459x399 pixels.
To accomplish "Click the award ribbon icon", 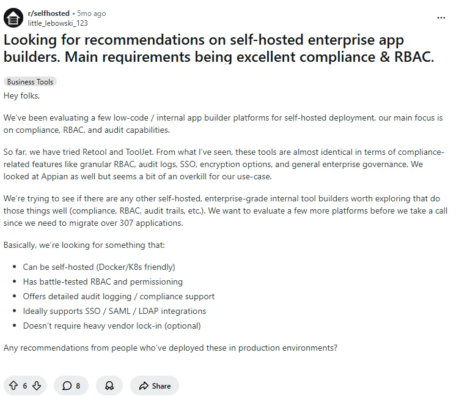I will coord(109,386).
